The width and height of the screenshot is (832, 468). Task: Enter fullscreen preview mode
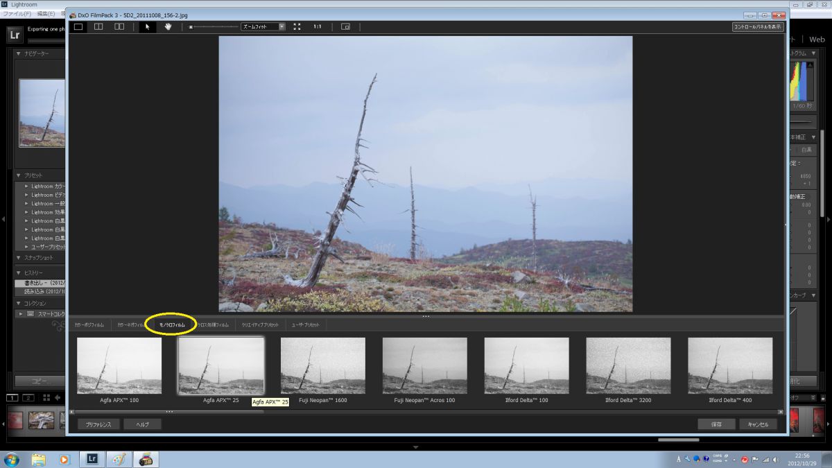click(x=297, y=26)
